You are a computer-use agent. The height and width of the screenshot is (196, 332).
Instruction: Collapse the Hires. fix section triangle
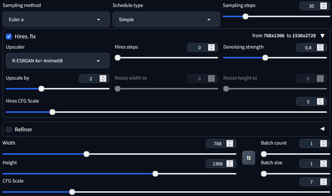point(322,36)
